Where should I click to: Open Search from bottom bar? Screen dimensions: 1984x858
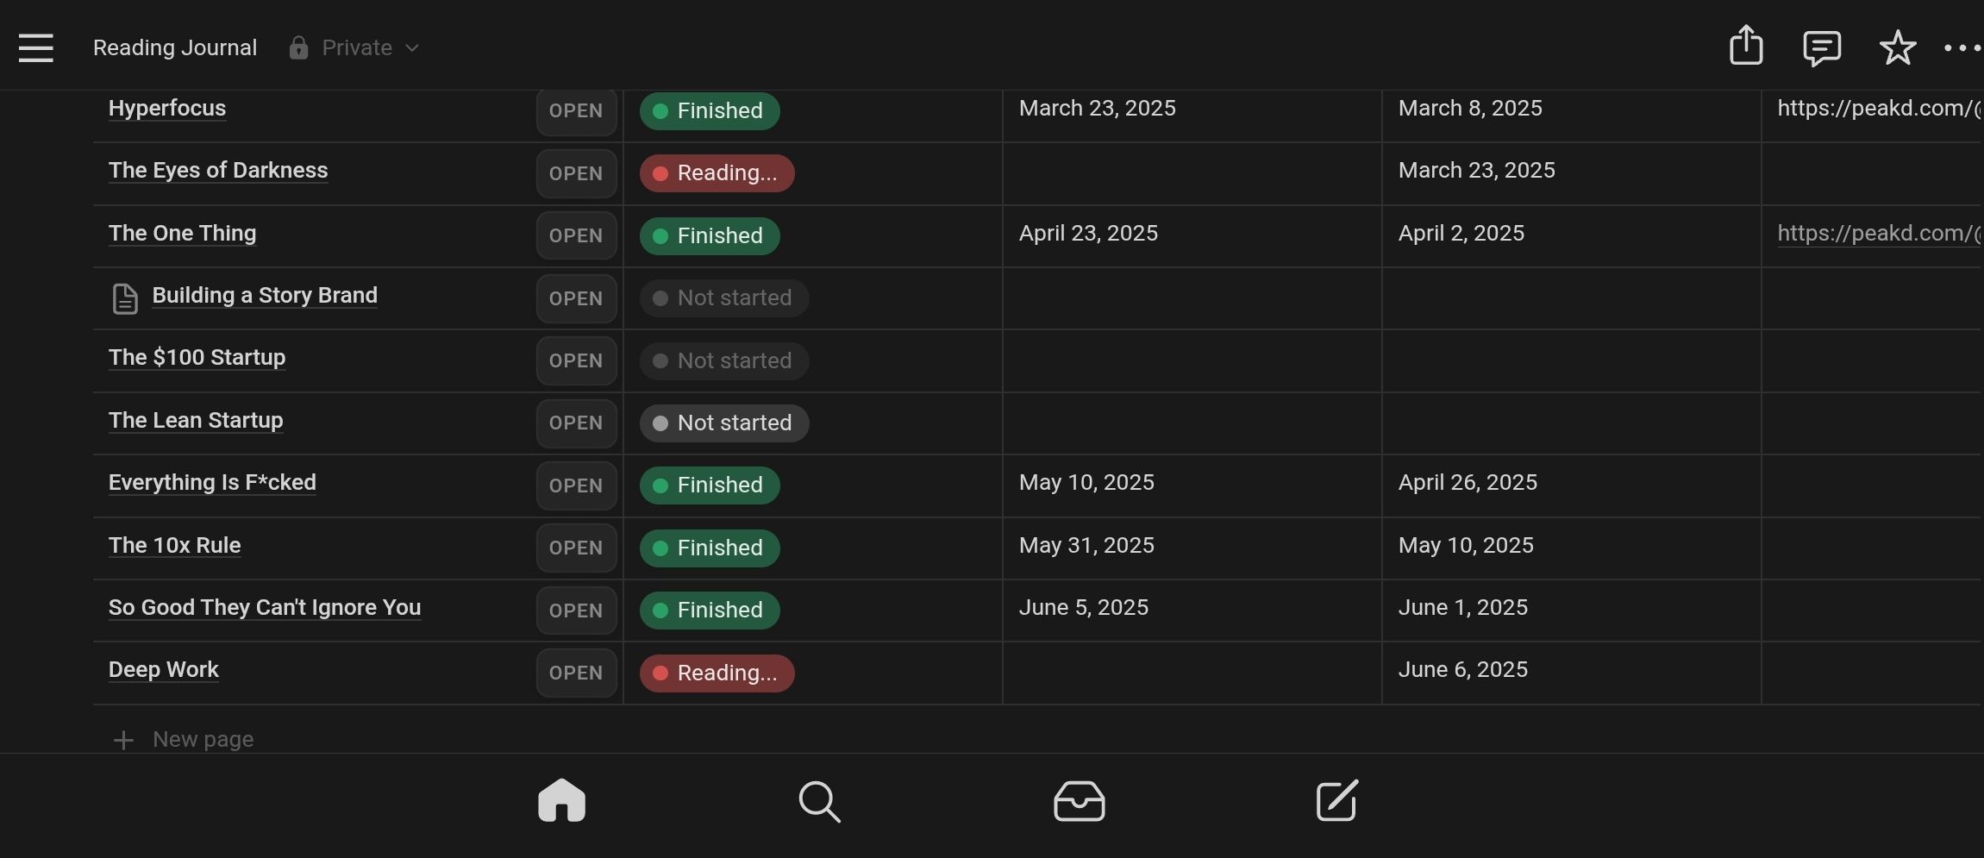pos(819,801)
